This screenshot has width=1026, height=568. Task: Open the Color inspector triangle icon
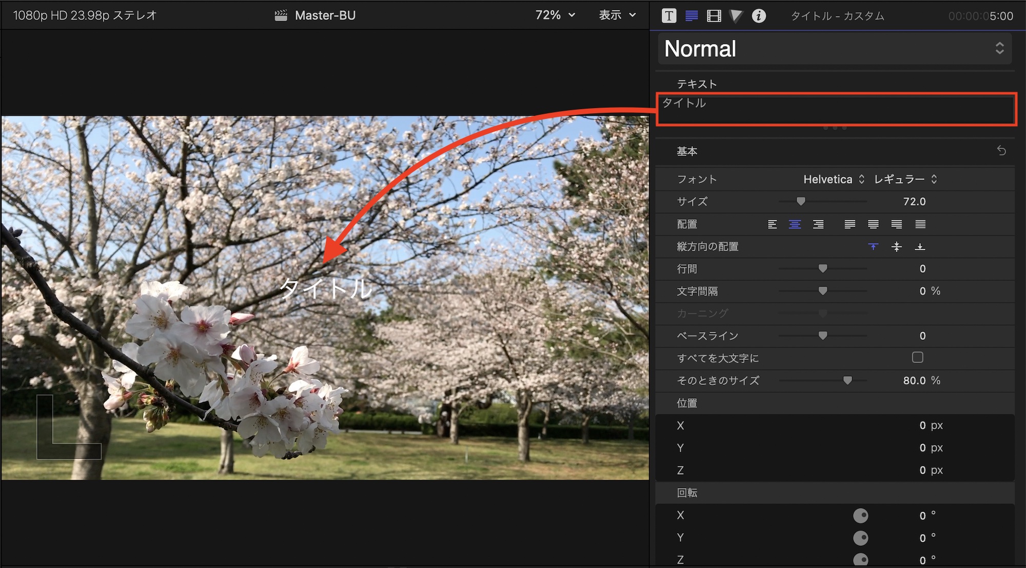tap(736, 16)
